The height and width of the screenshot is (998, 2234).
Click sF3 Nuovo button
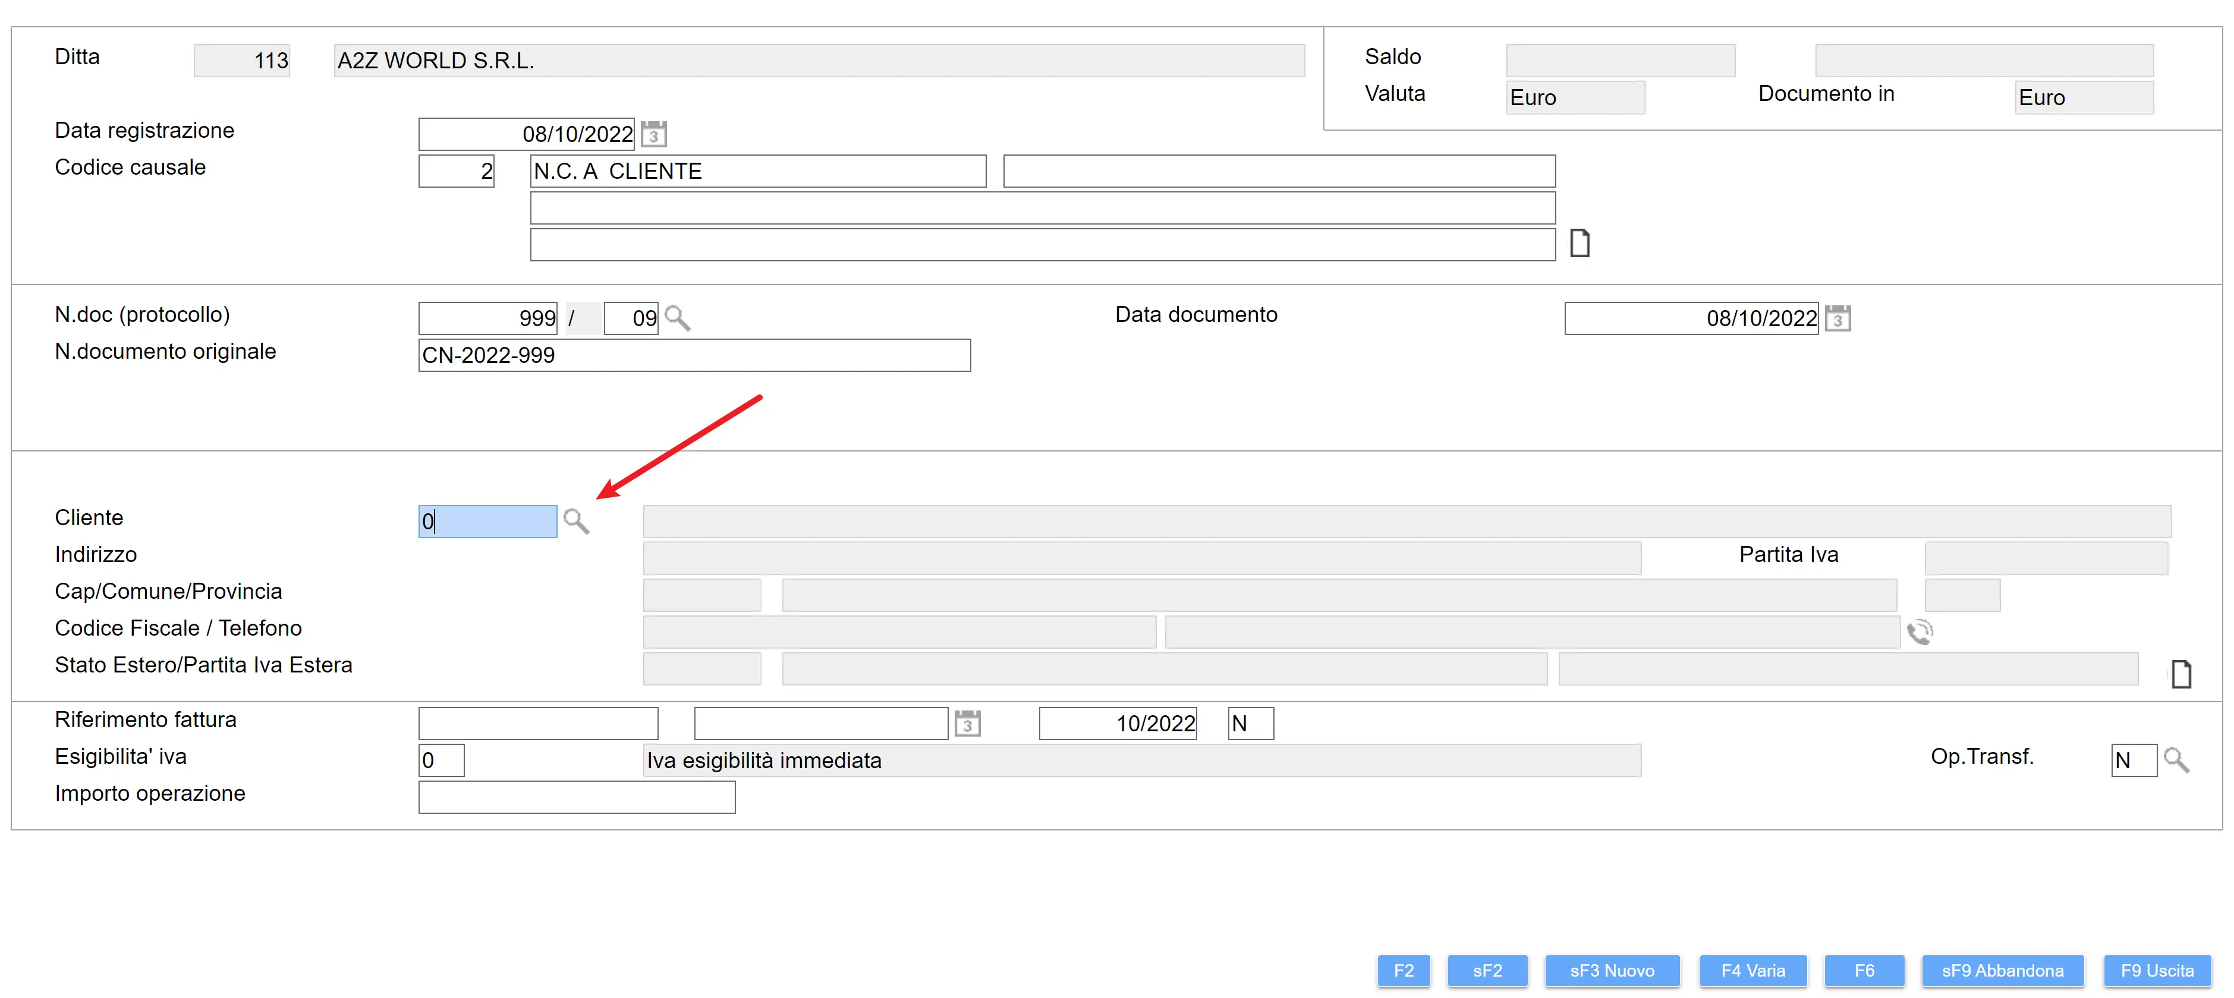pyautogui.click(x=1612, y=971)
